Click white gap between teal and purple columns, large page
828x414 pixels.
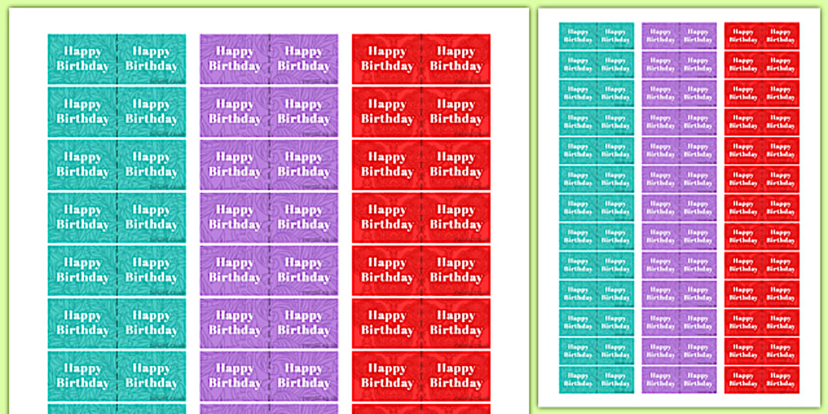point(193,197)
